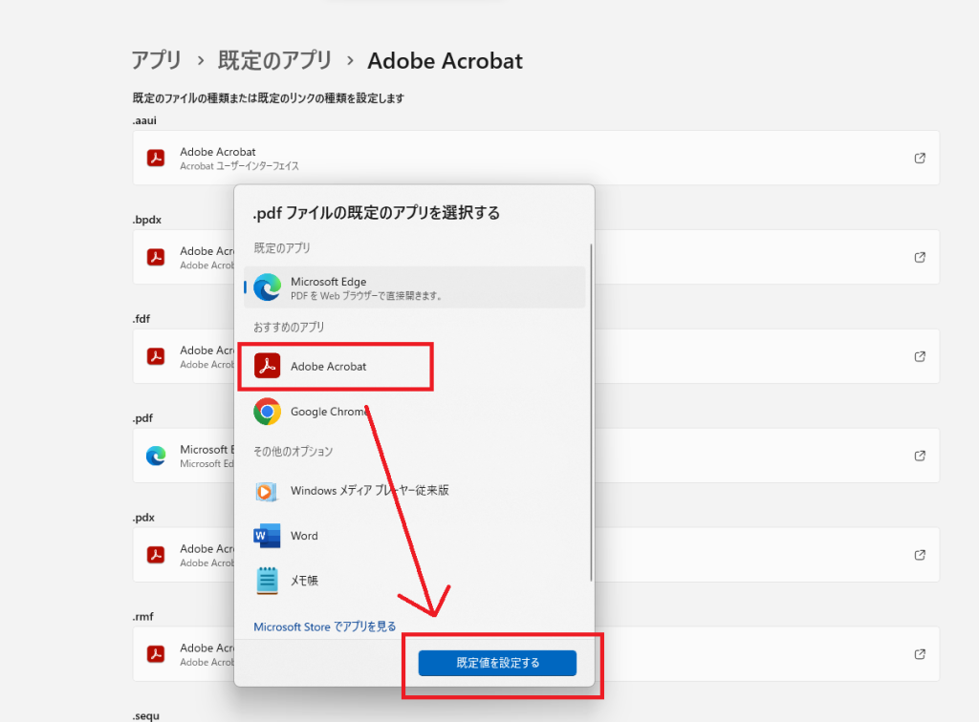This screenshot has width=979, height=722.
Task: Open the external-link icon for .pdx
Action: click(x=920, y=555)
